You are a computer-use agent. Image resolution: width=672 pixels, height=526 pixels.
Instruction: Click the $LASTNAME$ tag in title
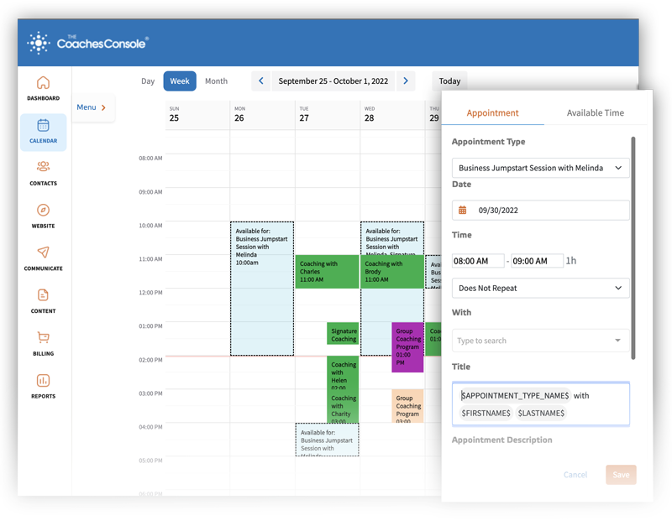pyautogui.click(x=541, y=413)
